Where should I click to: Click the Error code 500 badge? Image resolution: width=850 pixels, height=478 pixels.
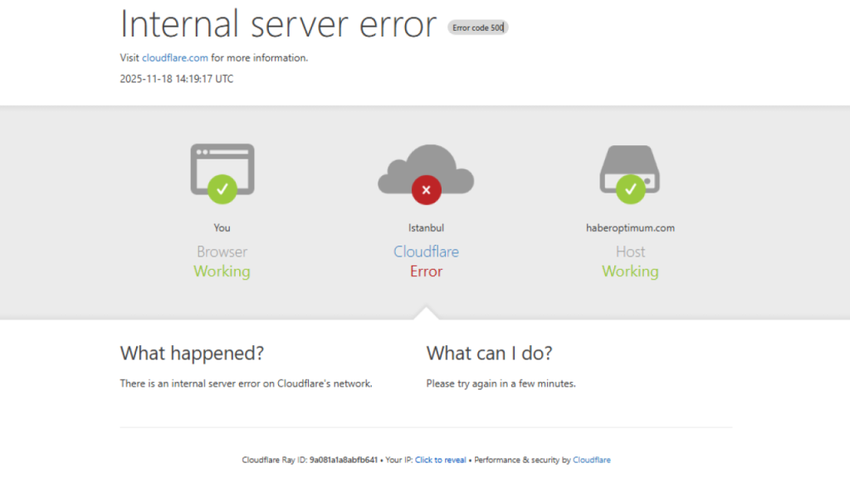(x=478, y=27)
